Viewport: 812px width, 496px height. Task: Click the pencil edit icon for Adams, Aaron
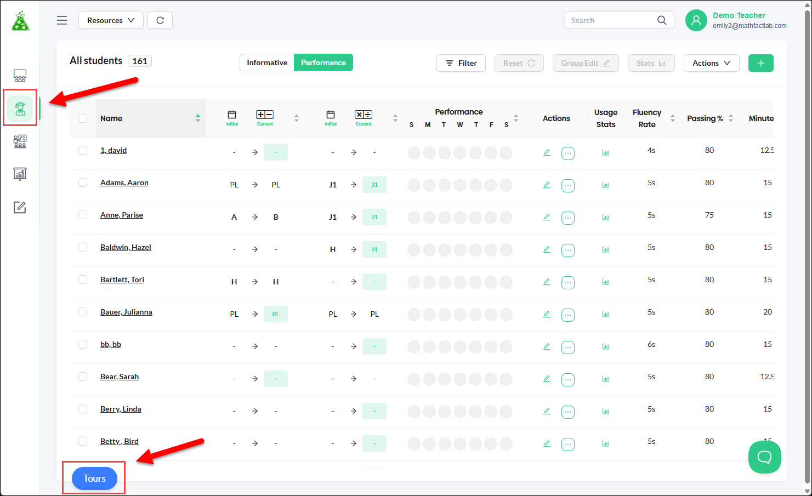[x=547, y=185]
